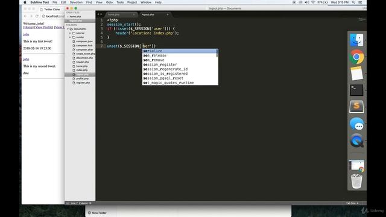Click the Wi-Fi status icon

[313, 2]
